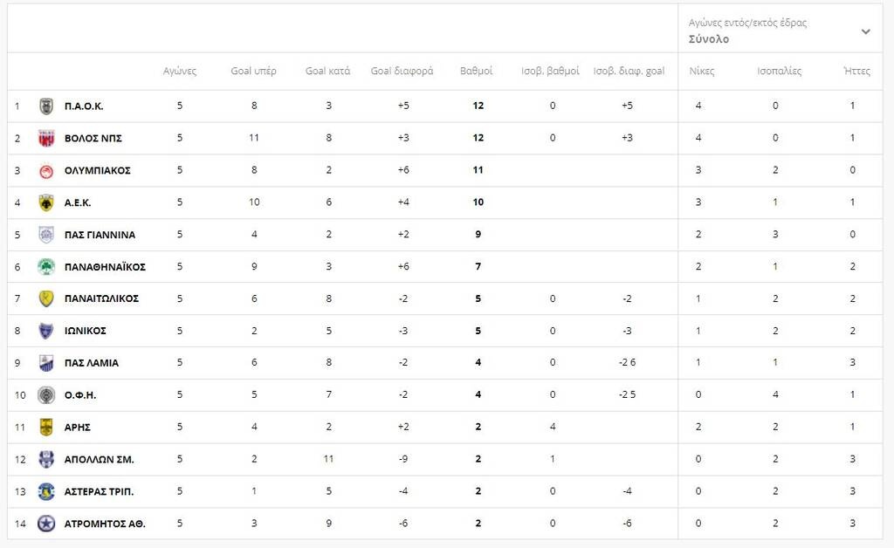
Task: Click the ΠΑΝΑΘΗΝΑΪΚΟΣ green shamrock logo
Action: coord(46,267)
